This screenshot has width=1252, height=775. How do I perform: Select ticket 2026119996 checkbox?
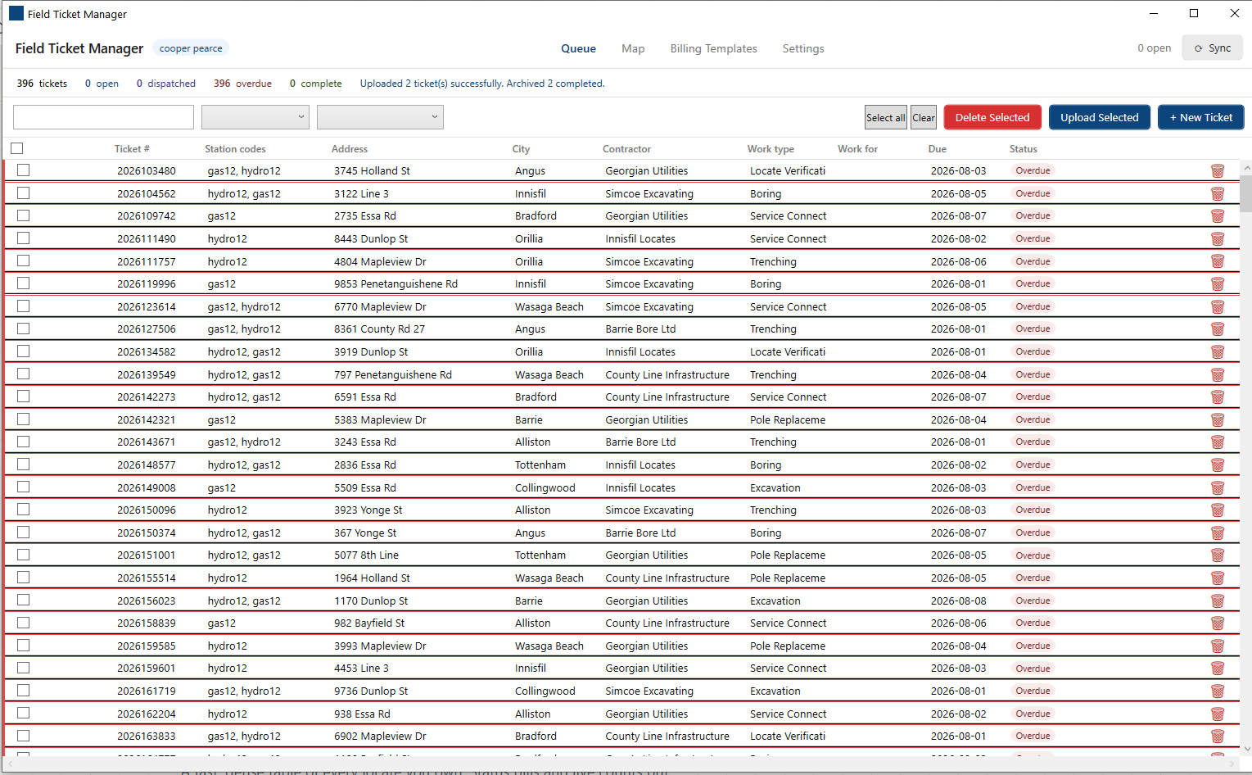click(23, 283)
